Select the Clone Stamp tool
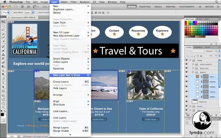Viewport: 221px width, 138px height. 3,54
